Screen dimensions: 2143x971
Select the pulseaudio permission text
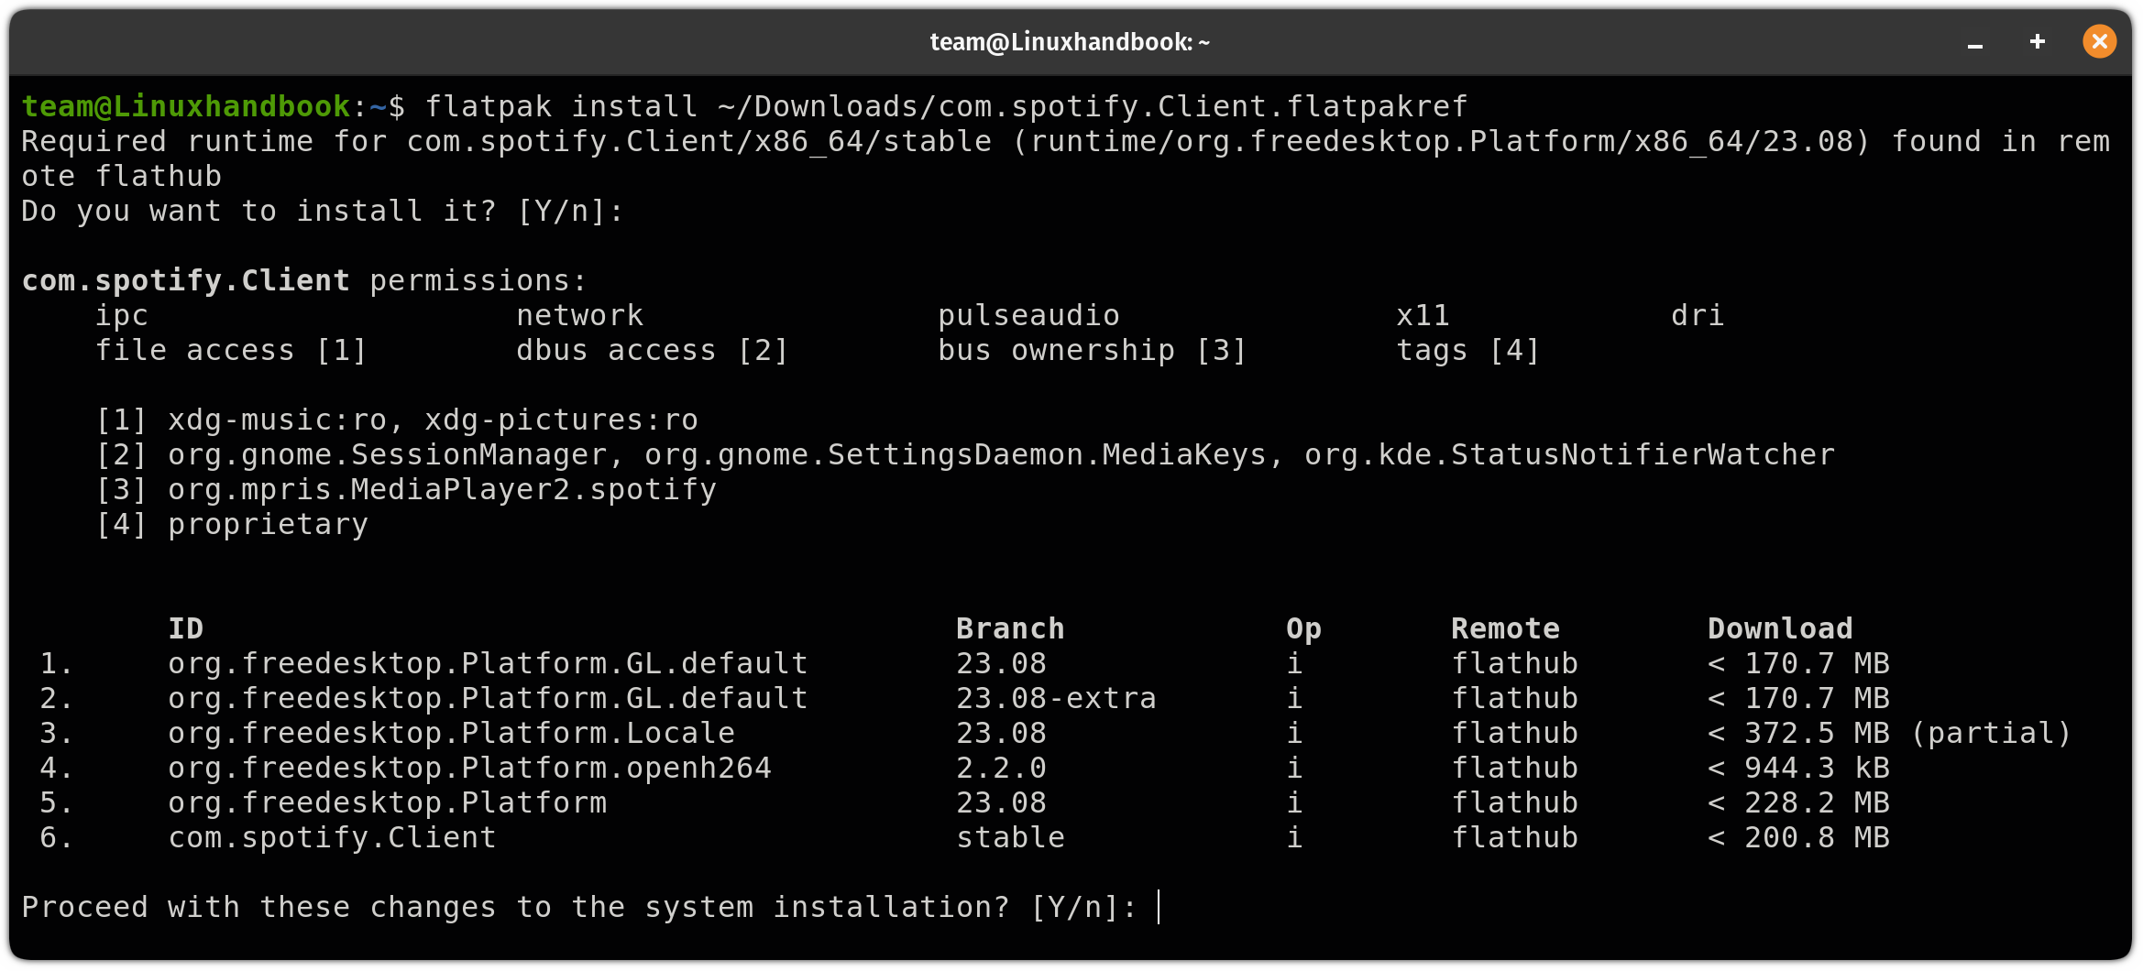click(1028, 314)
